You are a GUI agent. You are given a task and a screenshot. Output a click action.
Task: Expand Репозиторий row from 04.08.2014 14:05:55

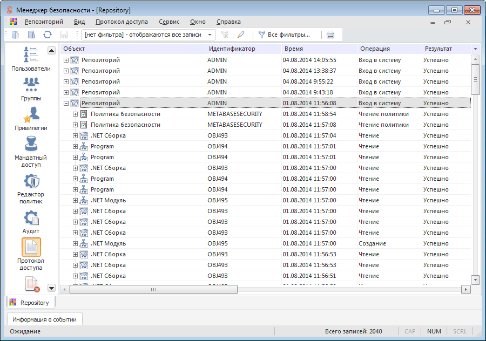(66, 60)
